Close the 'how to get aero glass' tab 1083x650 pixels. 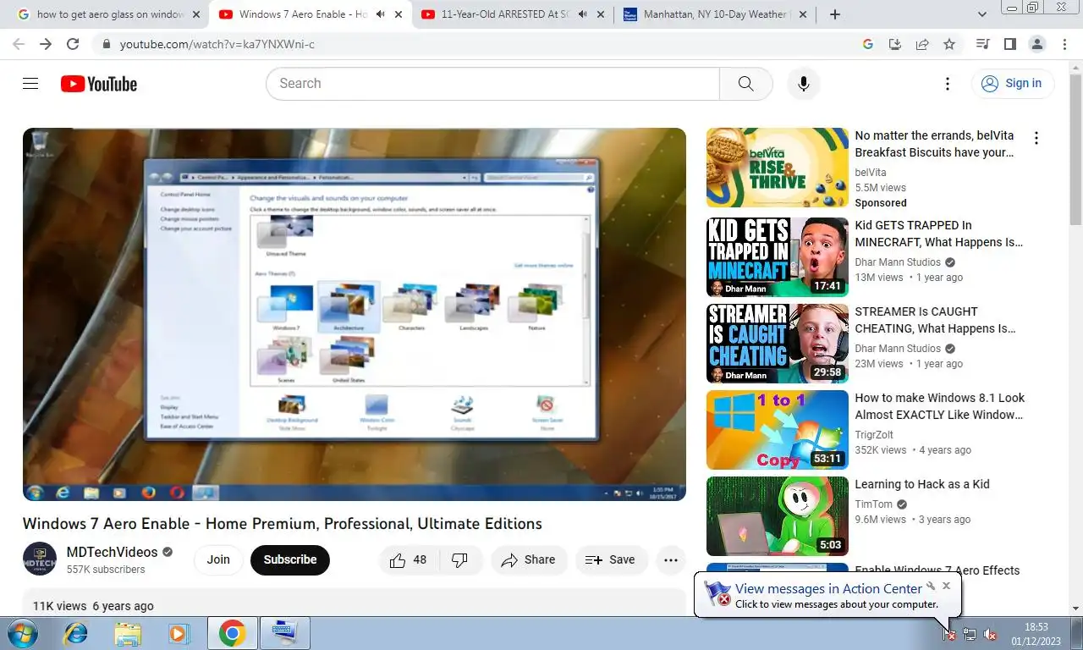click(196, 14)
